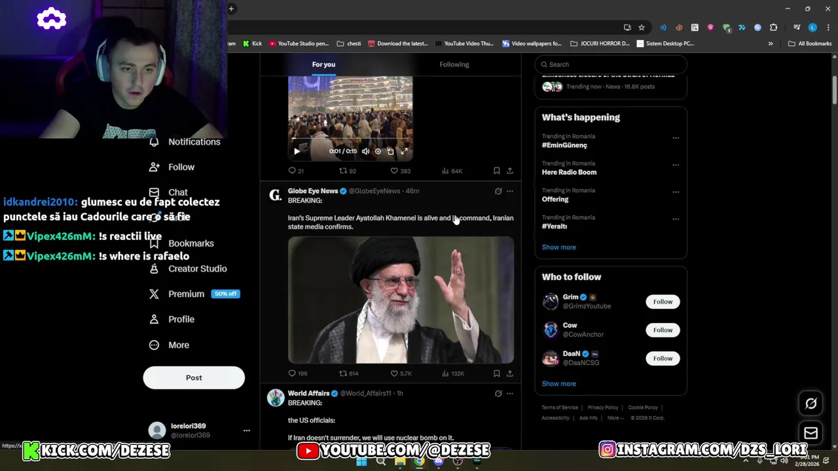This screenshot has width=838, height=471.
Task: Mute the video using the speaker icon
Action: tap(365, 151)
